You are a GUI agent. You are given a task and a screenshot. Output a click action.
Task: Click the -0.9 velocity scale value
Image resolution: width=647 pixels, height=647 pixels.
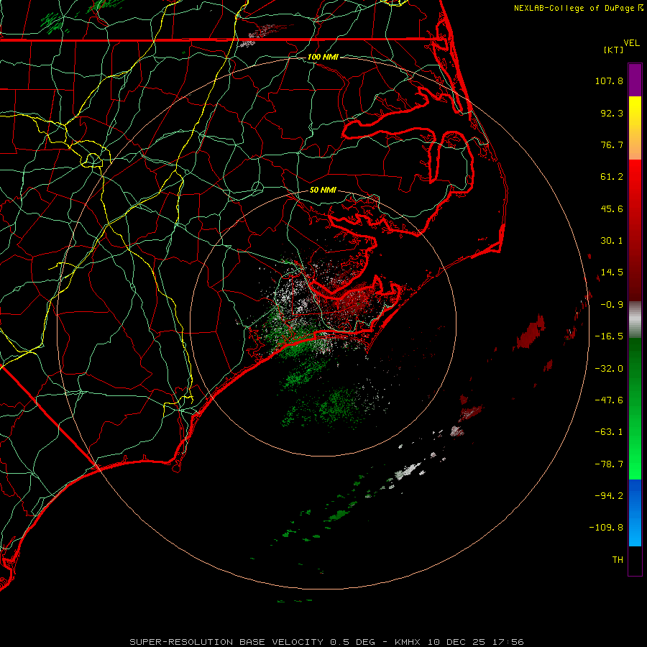pyautogui.click(x=612, y=305)
